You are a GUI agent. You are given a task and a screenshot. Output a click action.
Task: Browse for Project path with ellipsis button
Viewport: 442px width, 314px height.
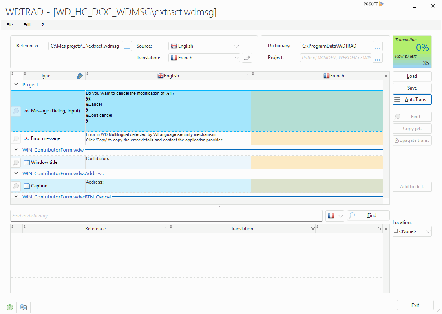[378, 58]
